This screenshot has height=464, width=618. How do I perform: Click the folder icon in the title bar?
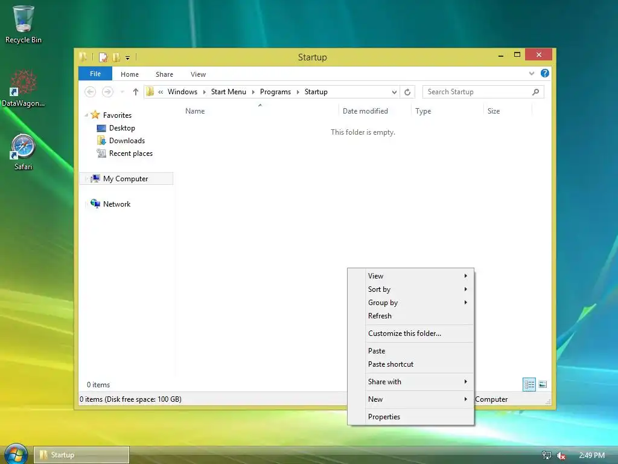[x=83, y=57]
